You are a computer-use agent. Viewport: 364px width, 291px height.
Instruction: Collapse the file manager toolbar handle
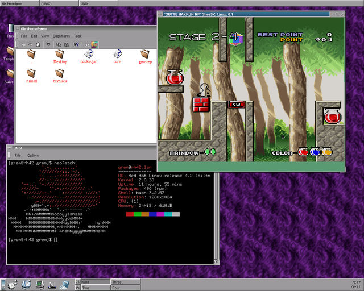click(16, 44)
